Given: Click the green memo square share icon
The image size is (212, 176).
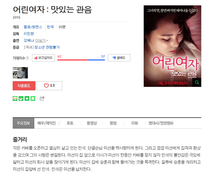Looking at the screenshot, I should tap(33, 99).
